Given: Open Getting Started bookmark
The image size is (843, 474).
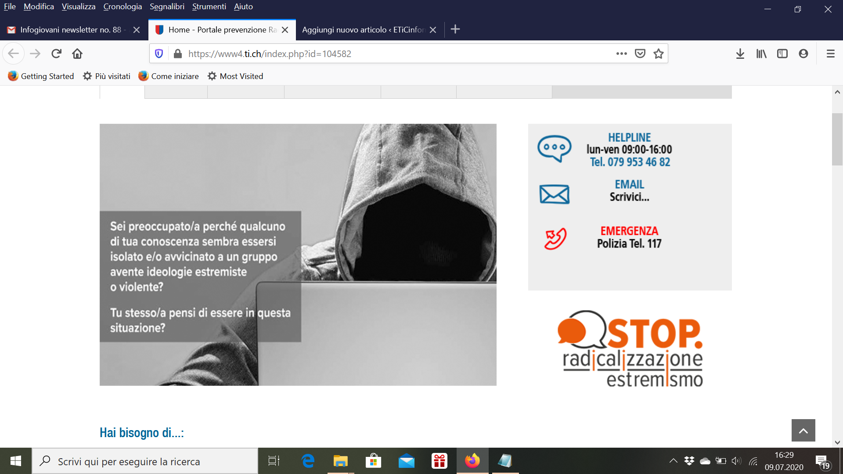Looking at the screenshot, I should pyautogui.click(x=41, y=76).
